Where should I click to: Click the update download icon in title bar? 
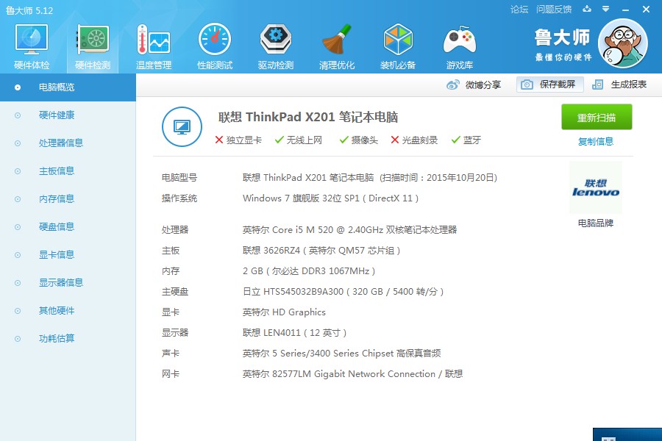[587, 10]
